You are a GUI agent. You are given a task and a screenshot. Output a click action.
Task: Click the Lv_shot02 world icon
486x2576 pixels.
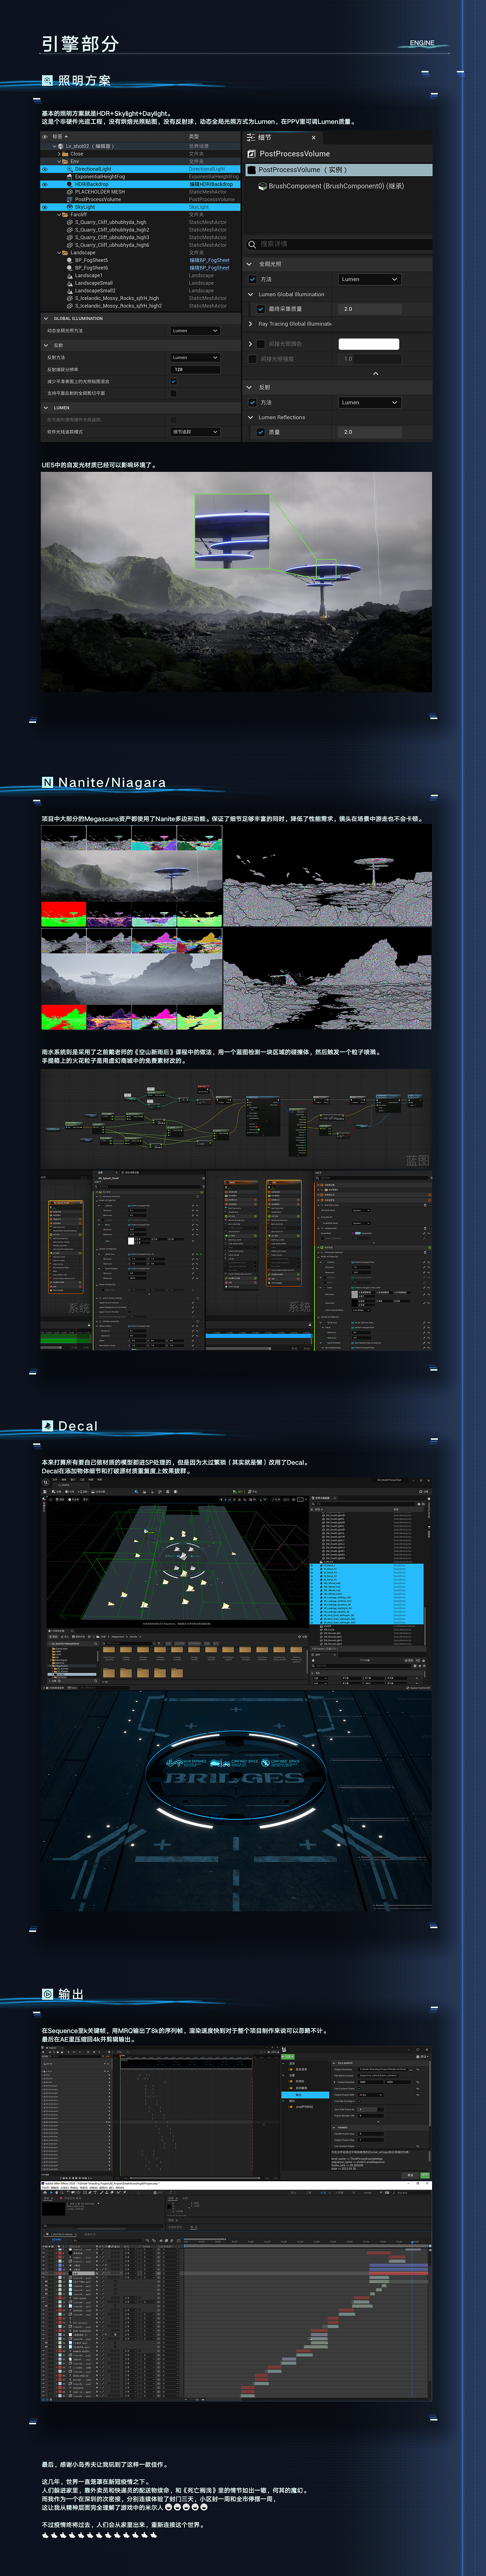click(61, 146)
